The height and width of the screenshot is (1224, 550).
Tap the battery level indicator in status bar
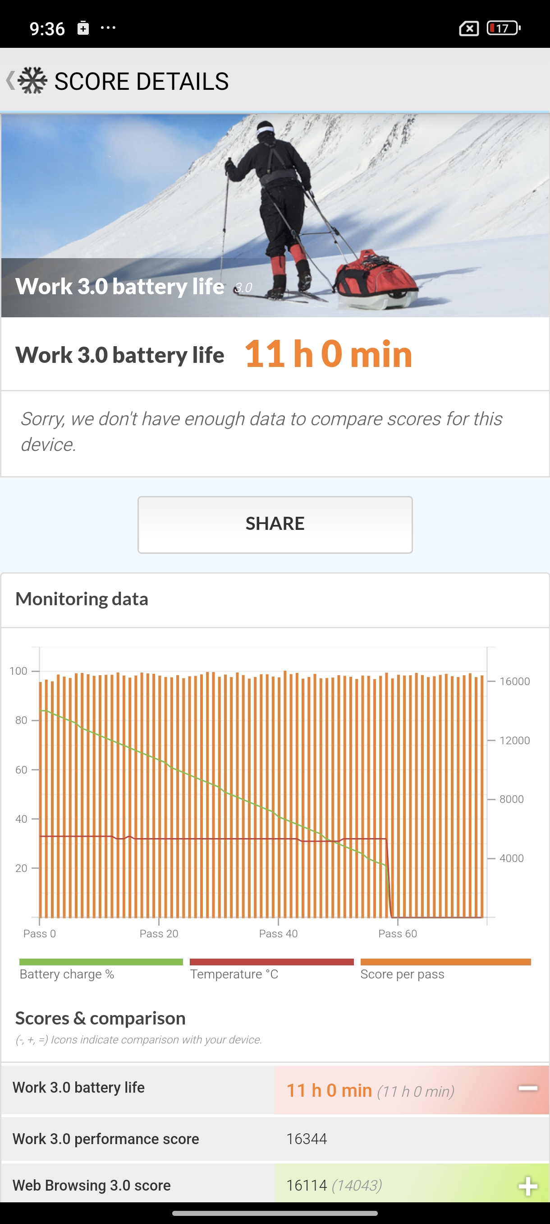(503, 28)
